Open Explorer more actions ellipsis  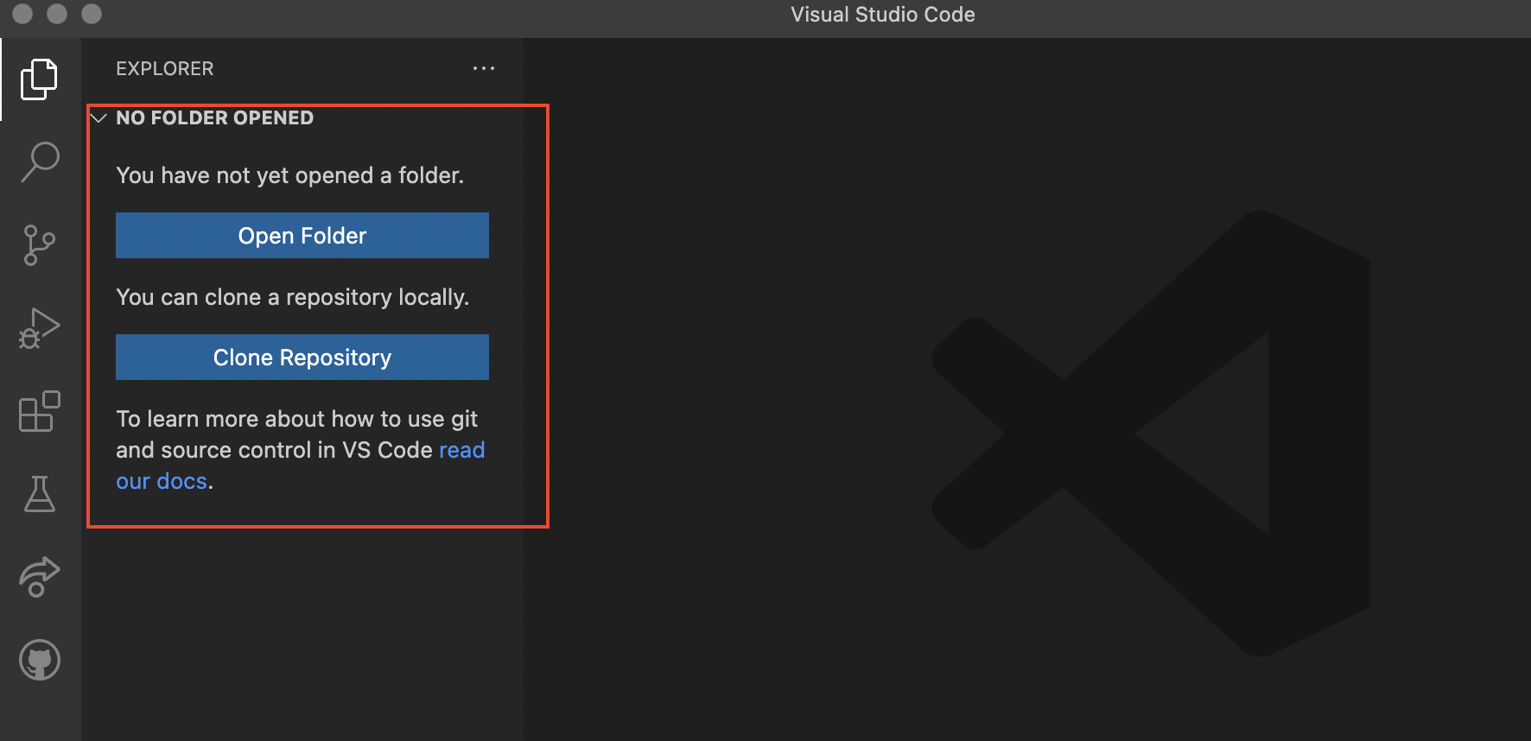484,68
